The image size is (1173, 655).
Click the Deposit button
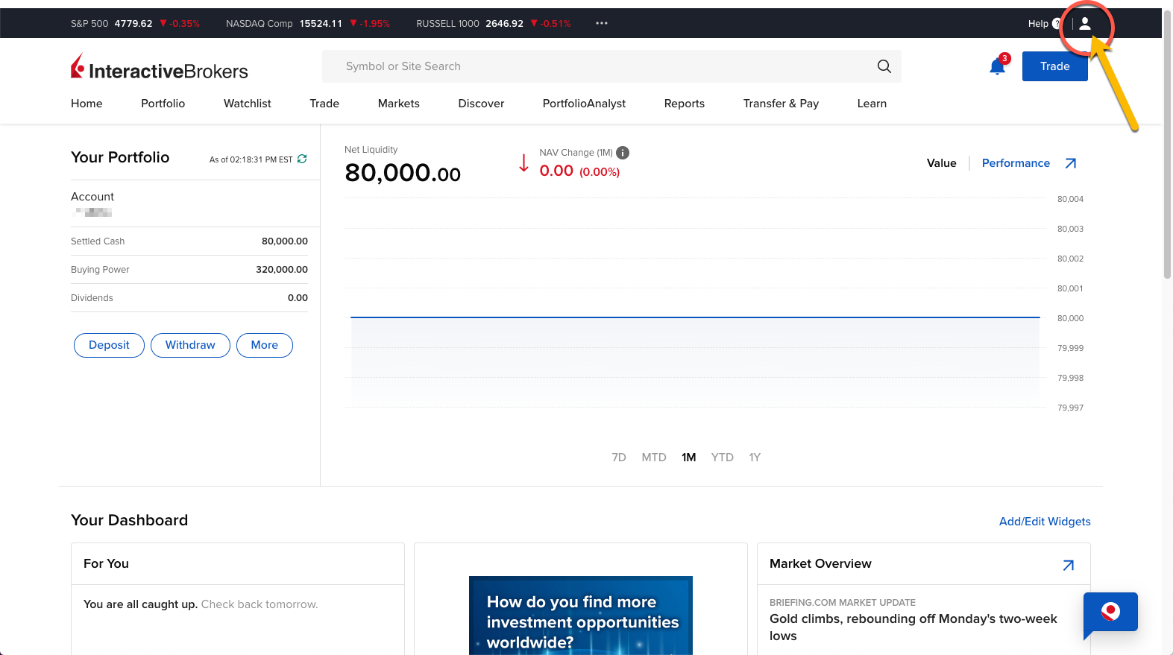[x=109, y=345]
